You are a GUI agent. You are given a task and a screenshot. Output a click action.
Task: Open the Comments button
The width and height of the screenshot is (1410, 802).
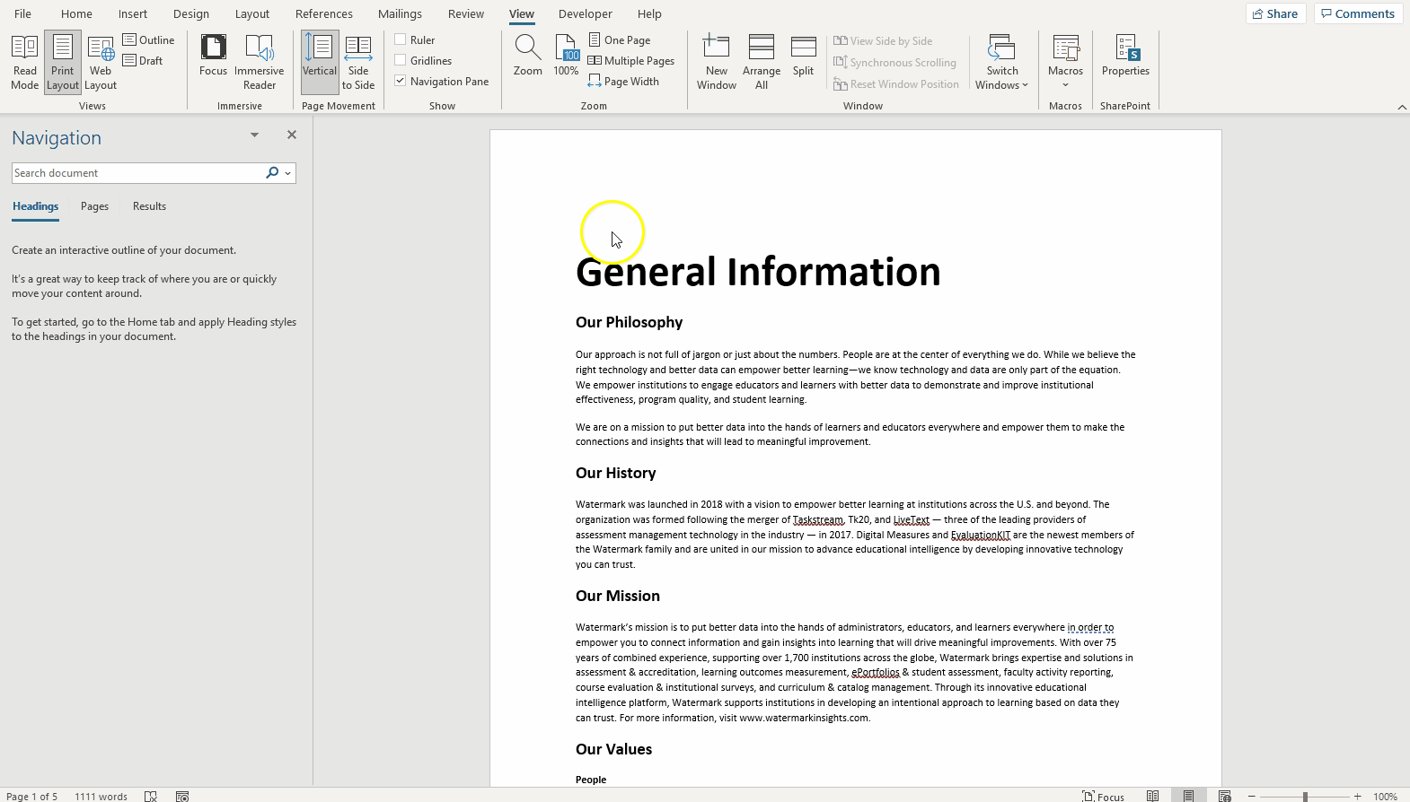[1357, 13]
